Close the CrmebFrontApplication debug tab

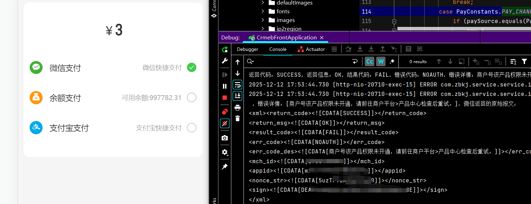[322, 38]
